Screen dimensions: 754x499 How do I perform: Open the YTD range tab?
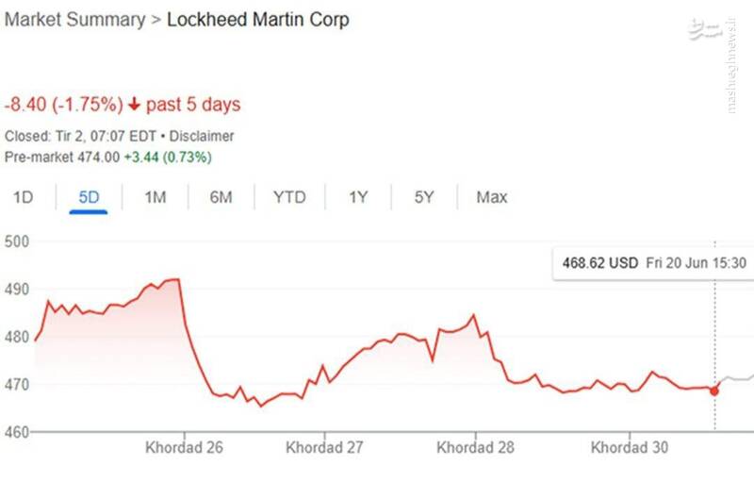(289, 197)
